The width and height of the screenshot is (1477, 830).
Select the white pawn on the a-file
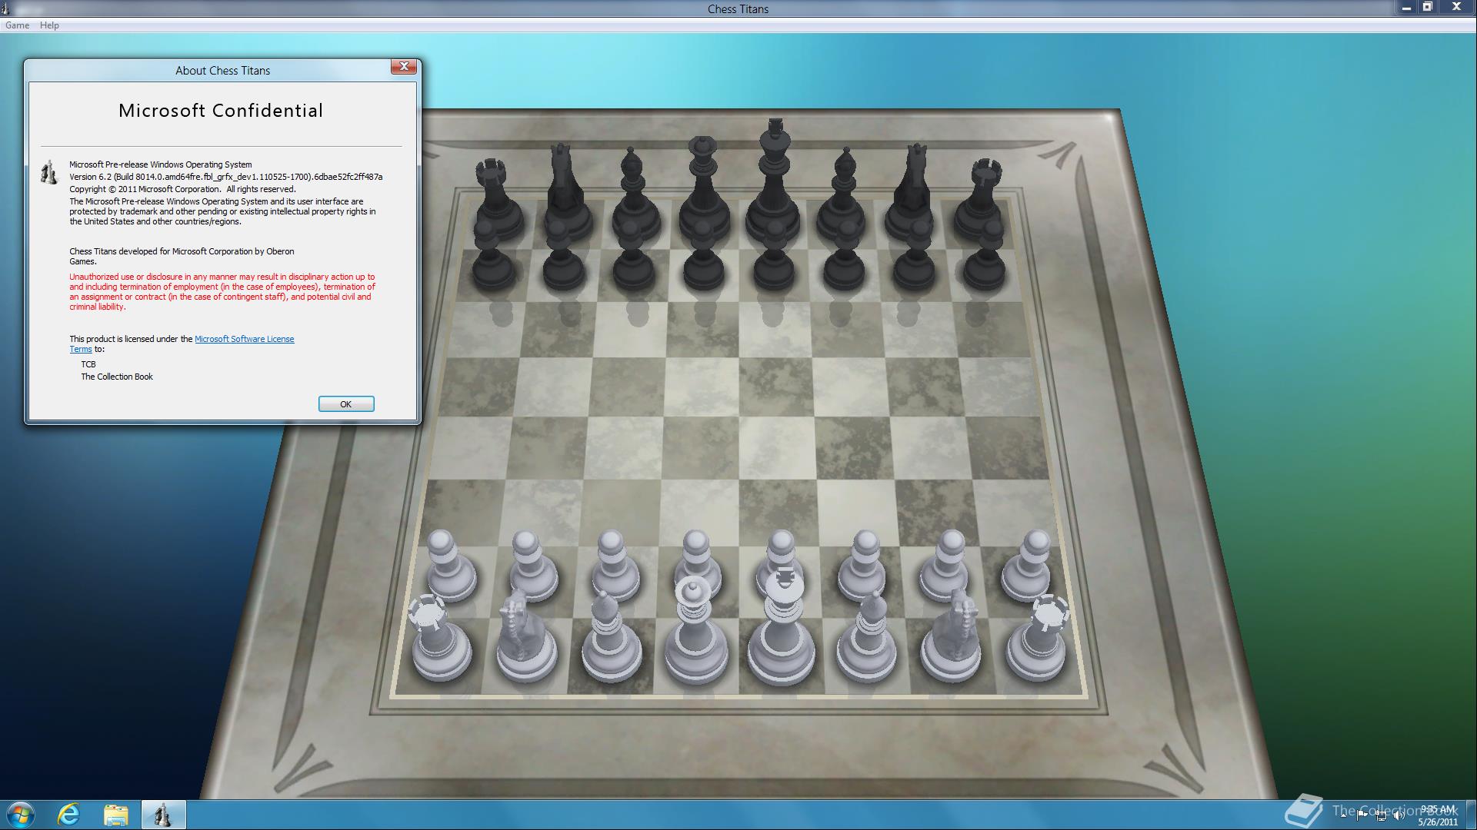450,567
